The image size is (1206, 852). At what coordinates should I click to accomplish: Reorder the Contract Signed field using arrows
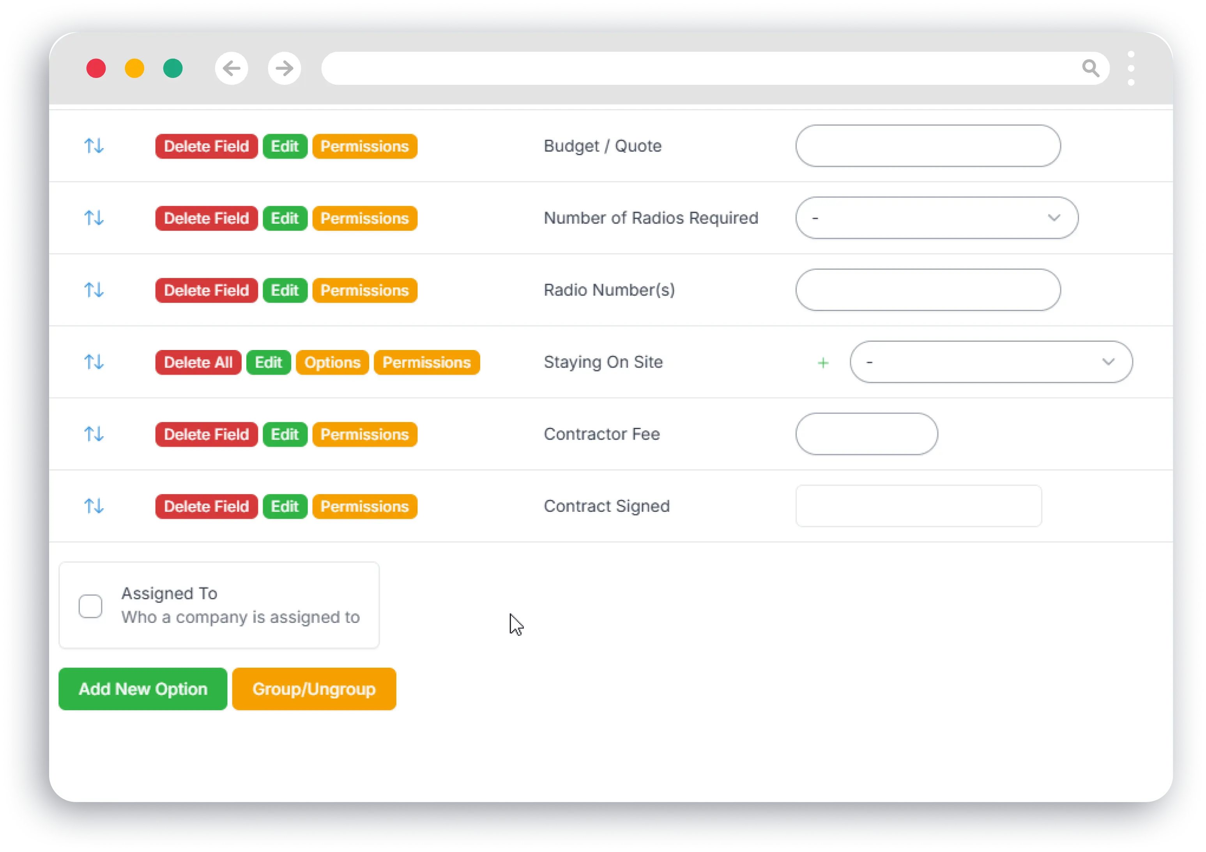click(95, 506)
